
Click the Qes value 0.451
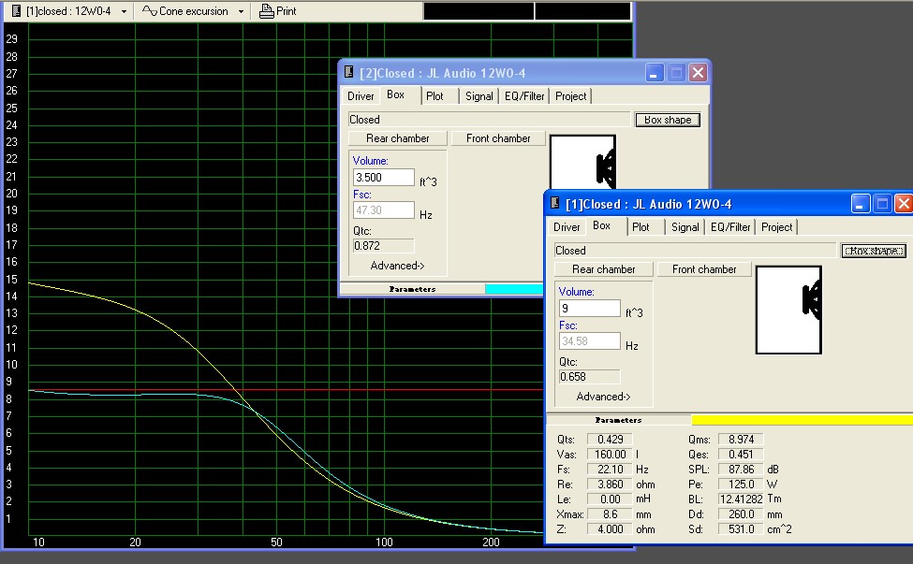click(x=741, y=455)
